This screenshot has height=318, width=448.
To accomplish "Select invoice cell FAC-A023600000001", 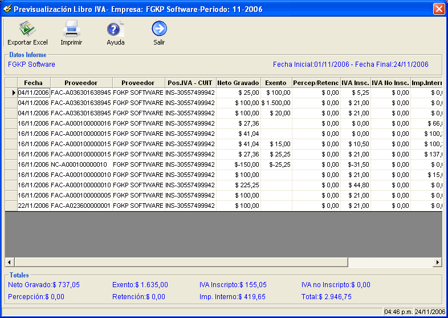I will (81, 206).
